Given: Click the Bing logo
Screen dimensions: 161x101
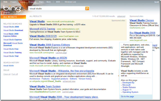Looking at the screenshot, I should 12,9.
